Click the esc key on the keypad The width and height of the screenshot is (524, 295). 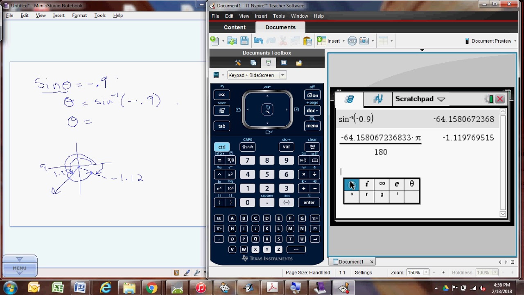[221, 95]
